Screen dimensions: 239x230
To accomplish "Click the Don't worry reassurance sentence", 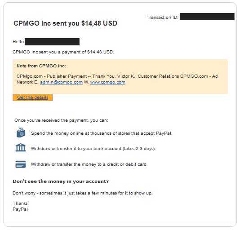I will pos(83,193).
